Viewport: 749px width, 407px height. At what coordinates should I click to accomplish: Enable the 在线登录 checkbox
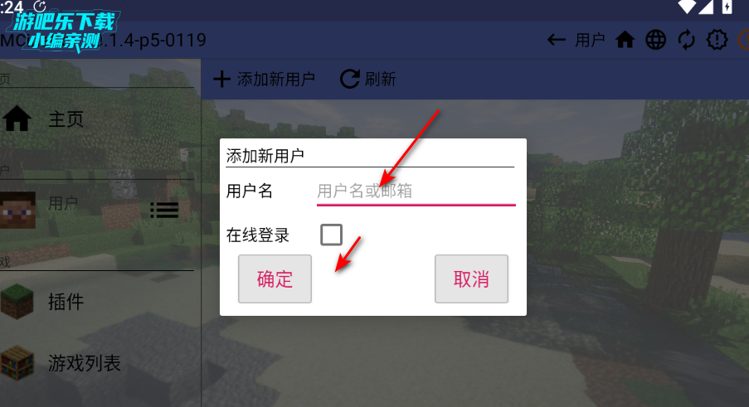pos(332,235)
